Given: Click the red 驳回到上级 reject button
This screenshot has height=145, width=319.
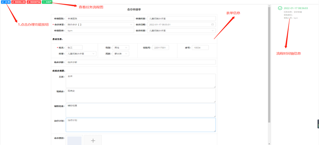Looking at the screenshot, I should click(18, 2).
